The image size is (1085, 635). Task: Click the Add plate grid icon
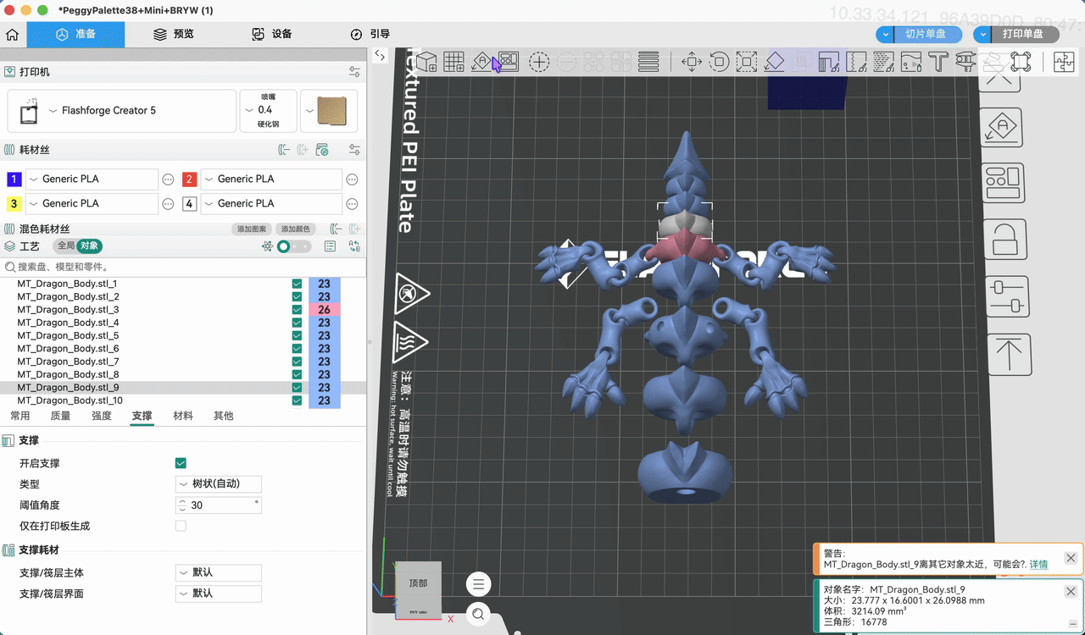coord(454,62)
